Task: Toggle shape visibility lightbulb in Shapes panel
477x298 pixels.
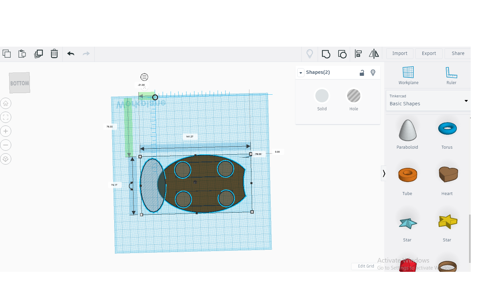Action: pyautogui.click(x=373, y=73)
